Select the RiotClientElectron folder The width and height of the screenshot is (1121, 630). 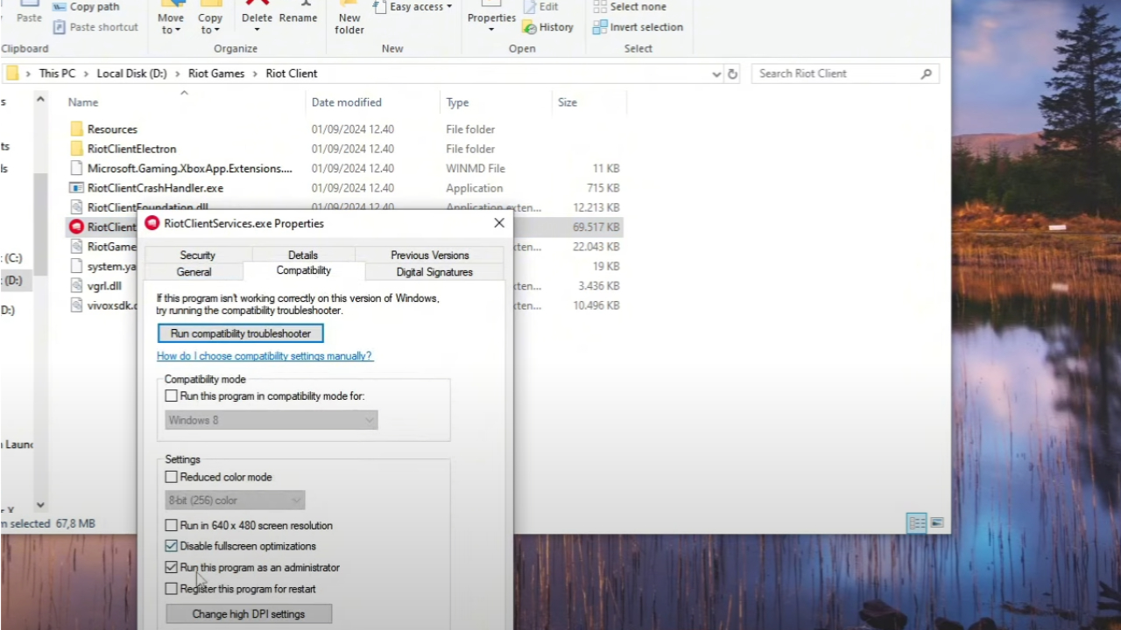[x=131, y=149]
